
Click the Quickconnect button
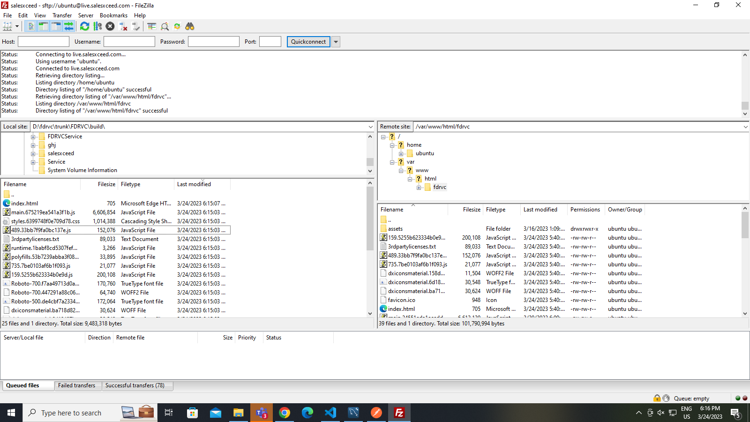tap(308, 42)
